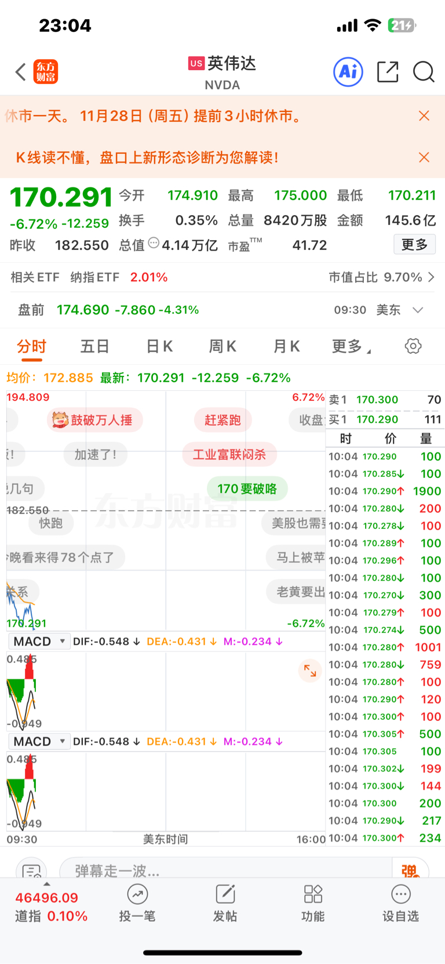Expand the MACD chart fullscreen icon

click(310, 671)
